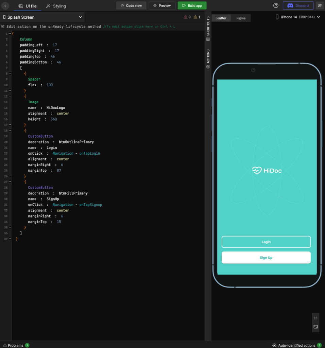Image resolution: width=325 pixels, height=348 pixels.
Task: Click the red error count indicator
Action: [x=187, y=17]
